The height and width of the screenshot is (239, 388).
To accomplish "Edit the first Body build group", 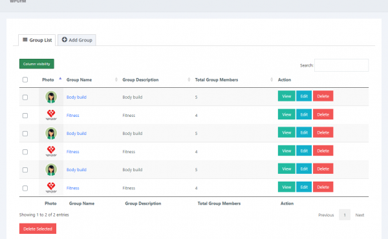I will click(304, 96).
